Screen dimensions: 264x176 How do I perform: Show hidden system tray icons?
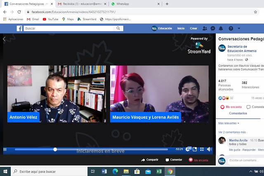251,171
